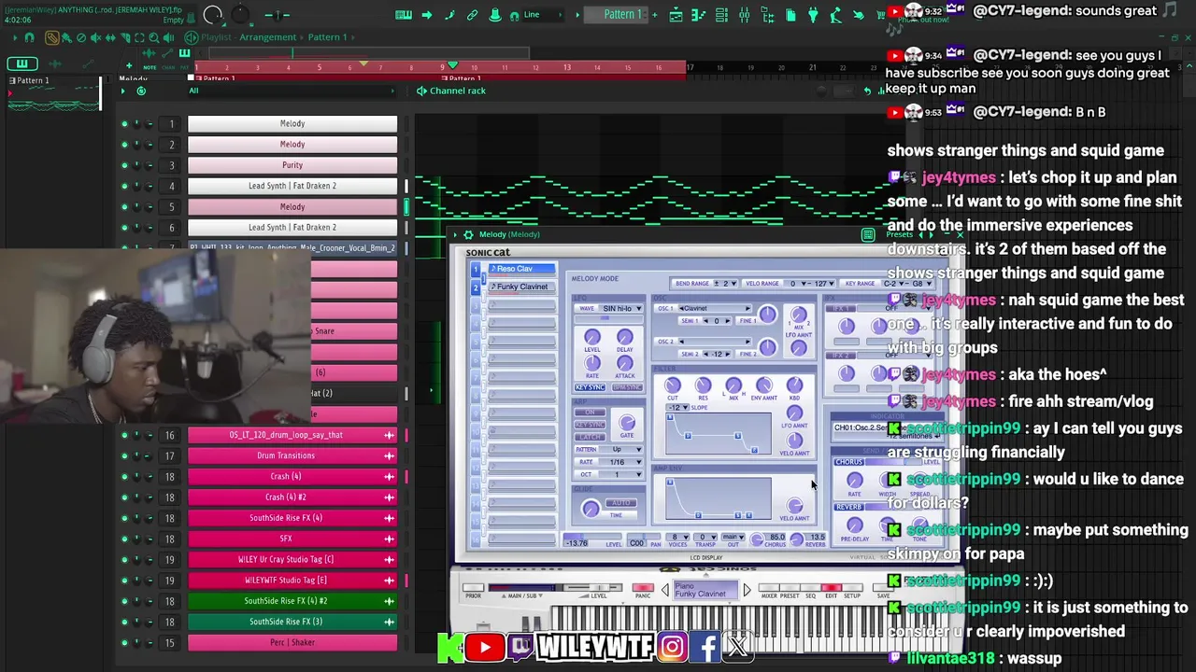Click the LFO LEVEL knob
The width and height of the screenshot is (1196, 672).
591,337
